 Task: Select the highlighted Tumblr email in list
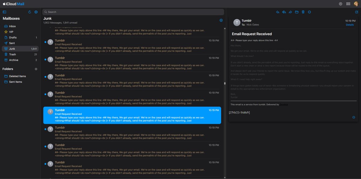(132, 115)
